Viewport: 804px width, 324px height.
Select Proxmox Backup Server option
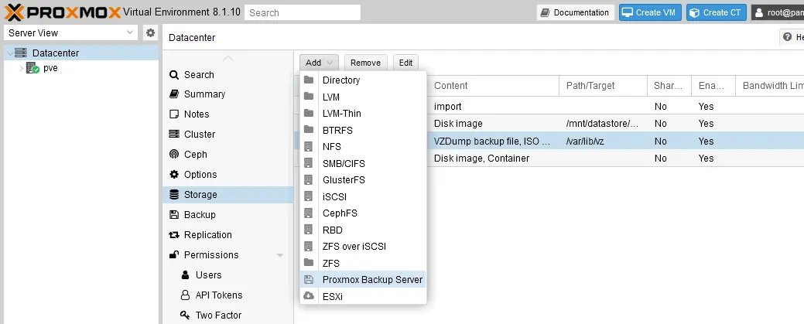(x=363, y=280)
